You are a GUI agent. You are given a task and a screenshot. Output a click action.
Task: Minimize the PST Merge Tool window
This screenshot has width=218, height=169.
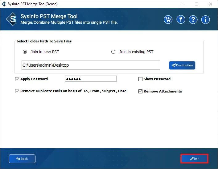coord(182,4)
